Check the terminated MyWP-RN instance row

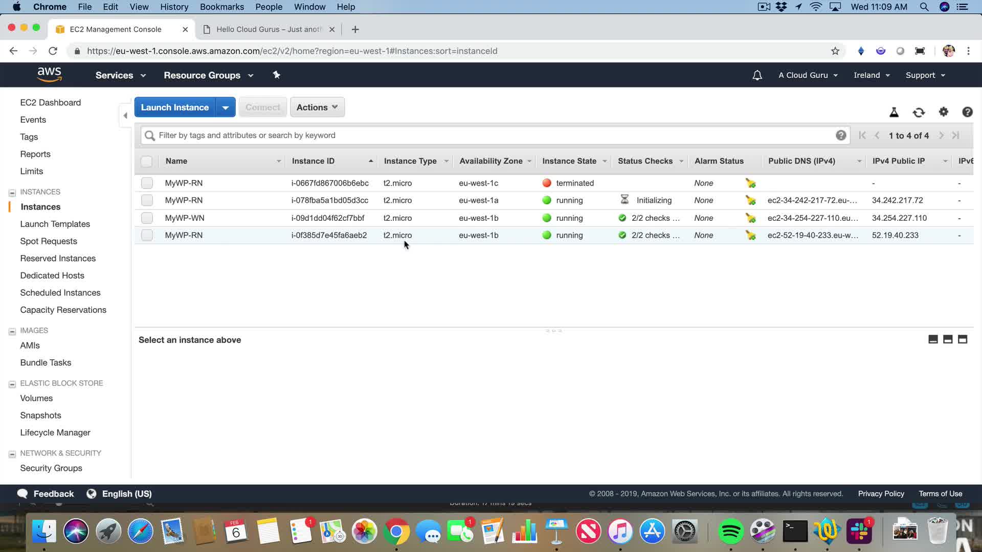(147, 183)
